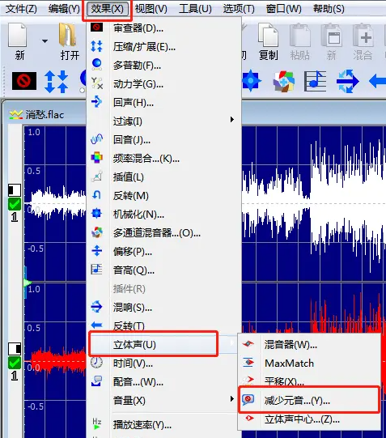
Task: Expand the arrow next to the 新 button
Action: coord(45,41)
